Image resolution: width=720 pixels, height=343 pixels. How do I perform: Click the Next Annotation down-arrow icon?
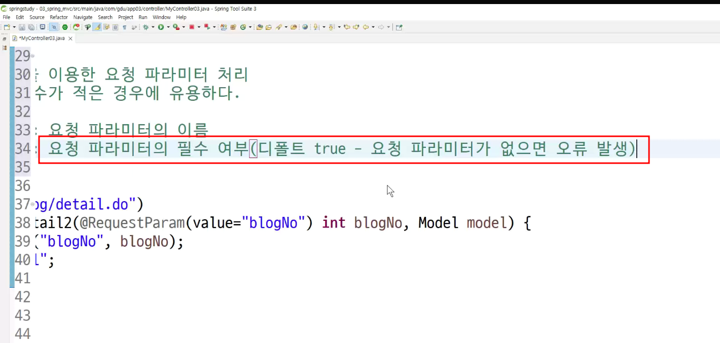coord(316,27)
